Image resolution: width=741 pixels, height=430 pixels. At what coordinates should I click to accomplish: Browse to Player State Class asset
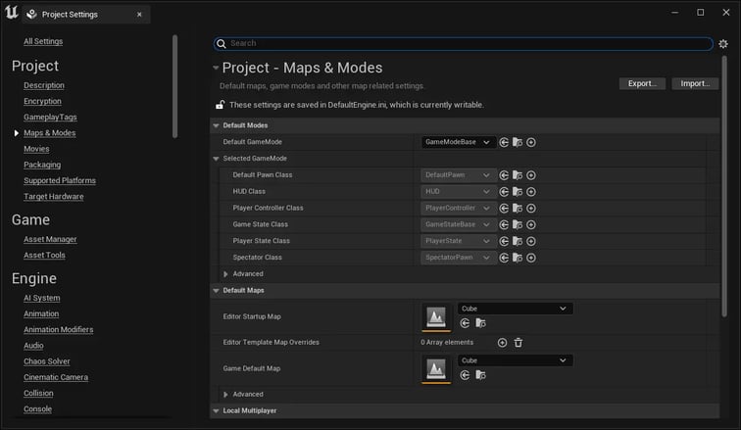518,241
